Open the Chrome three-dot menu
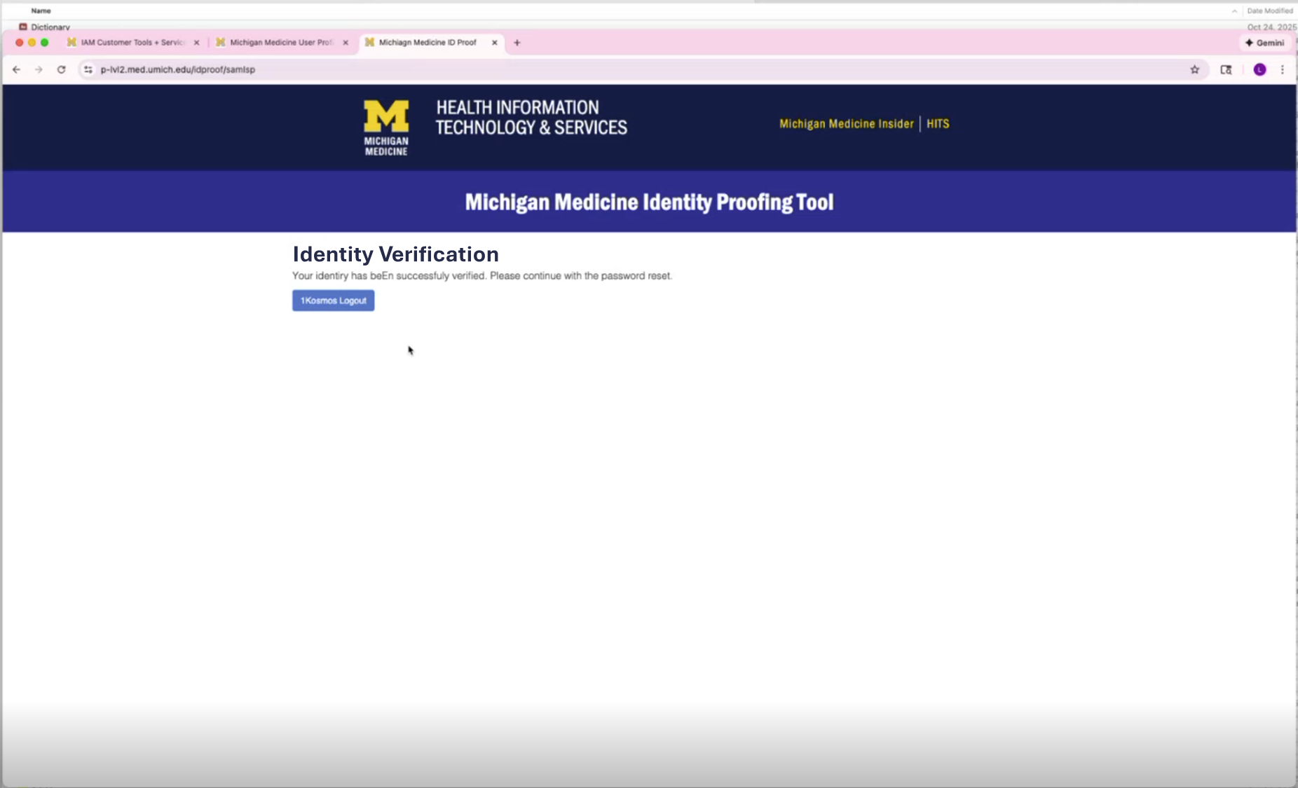Viewport: 1298px width, 788px height. [1283, 69]
